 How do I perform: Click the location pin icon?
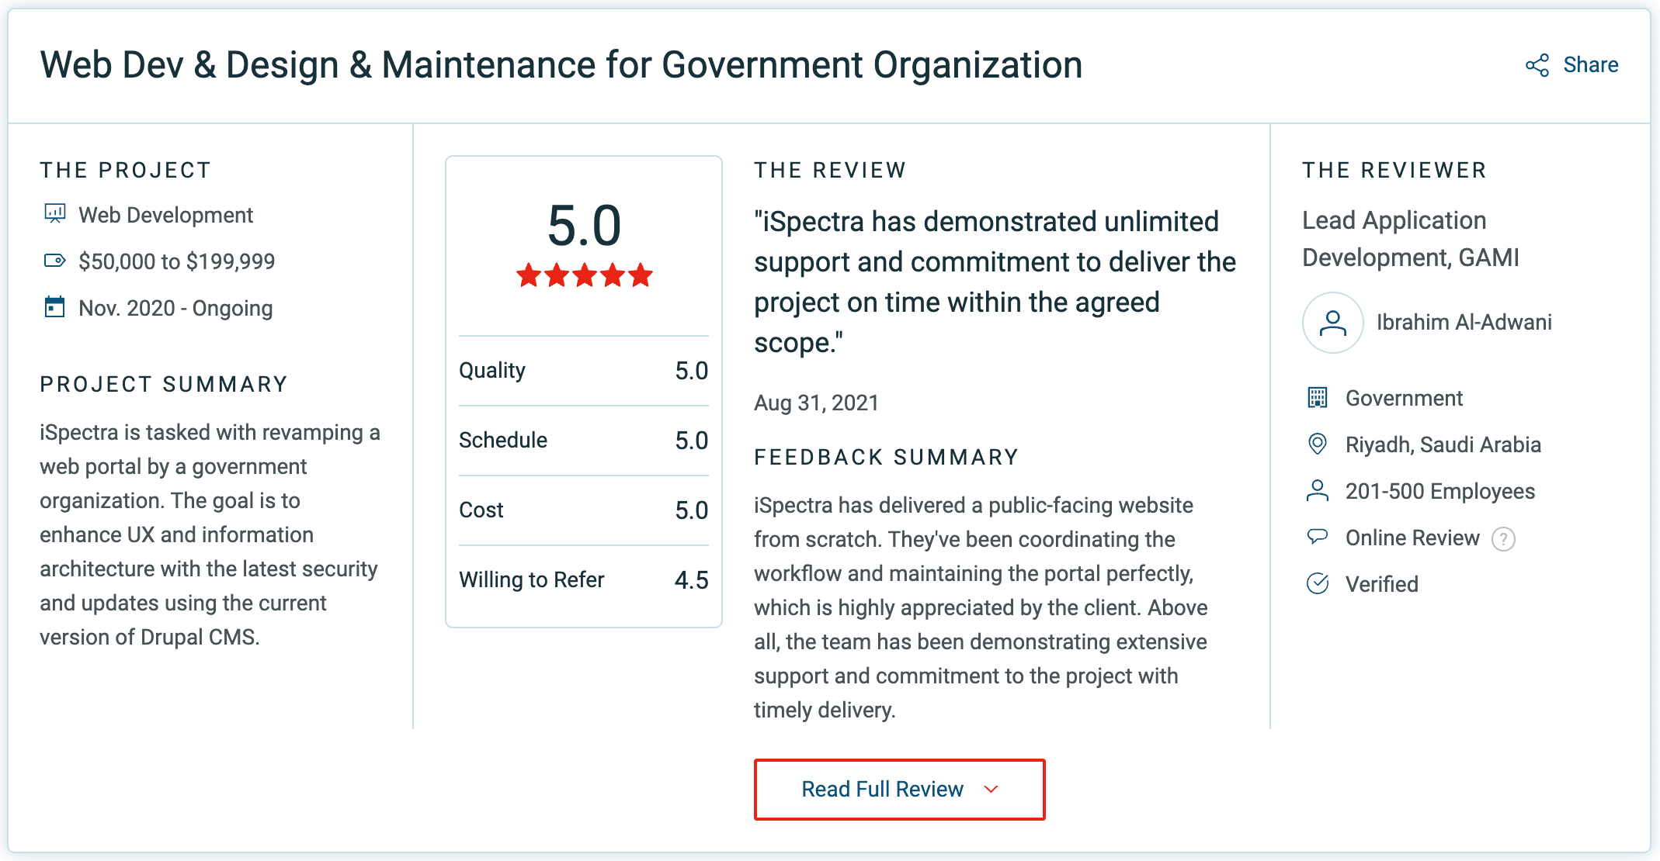pos(1318,444)
